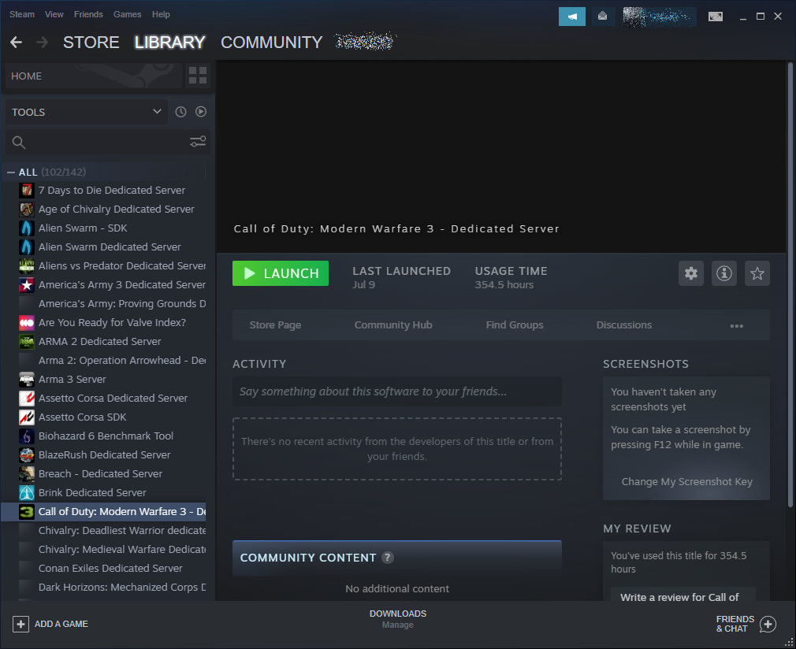This screenshot has height=649, width=796.
Task: Collapse the ALL games list section
Action: coord(11,172)
